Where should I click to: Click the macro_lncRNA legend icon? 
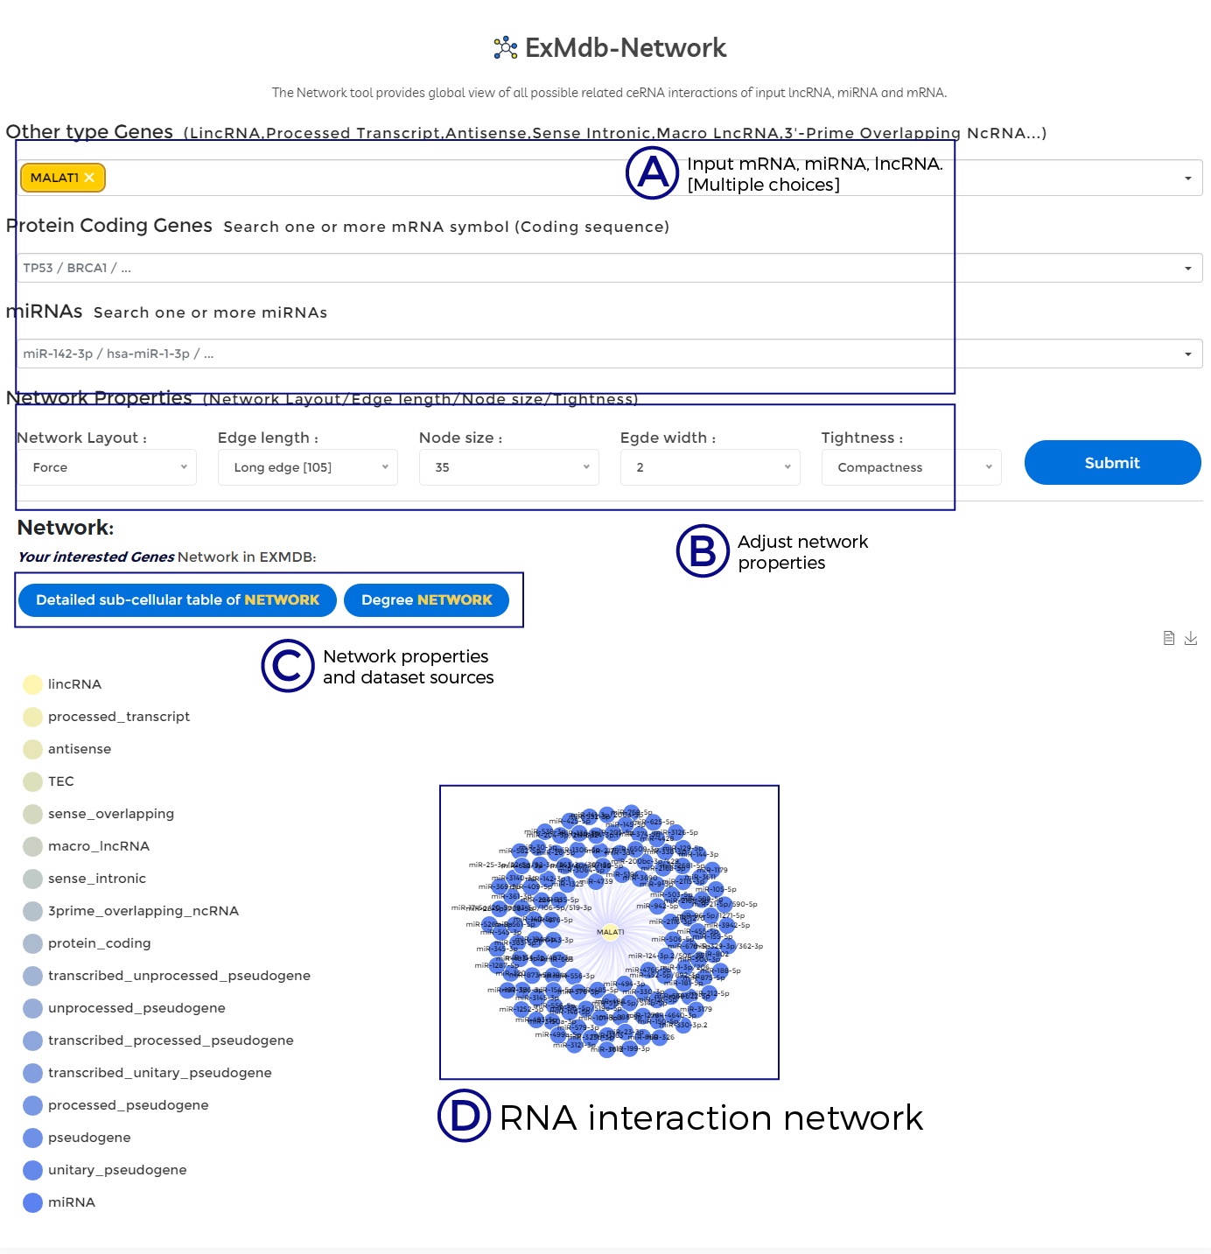point(32,846)
